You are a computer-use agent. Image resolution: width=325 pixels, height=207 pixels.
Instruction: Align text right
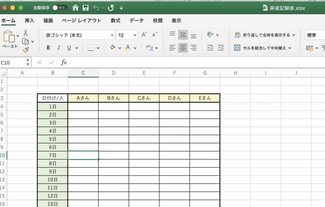pyautogui.click(x=194, y=48)
